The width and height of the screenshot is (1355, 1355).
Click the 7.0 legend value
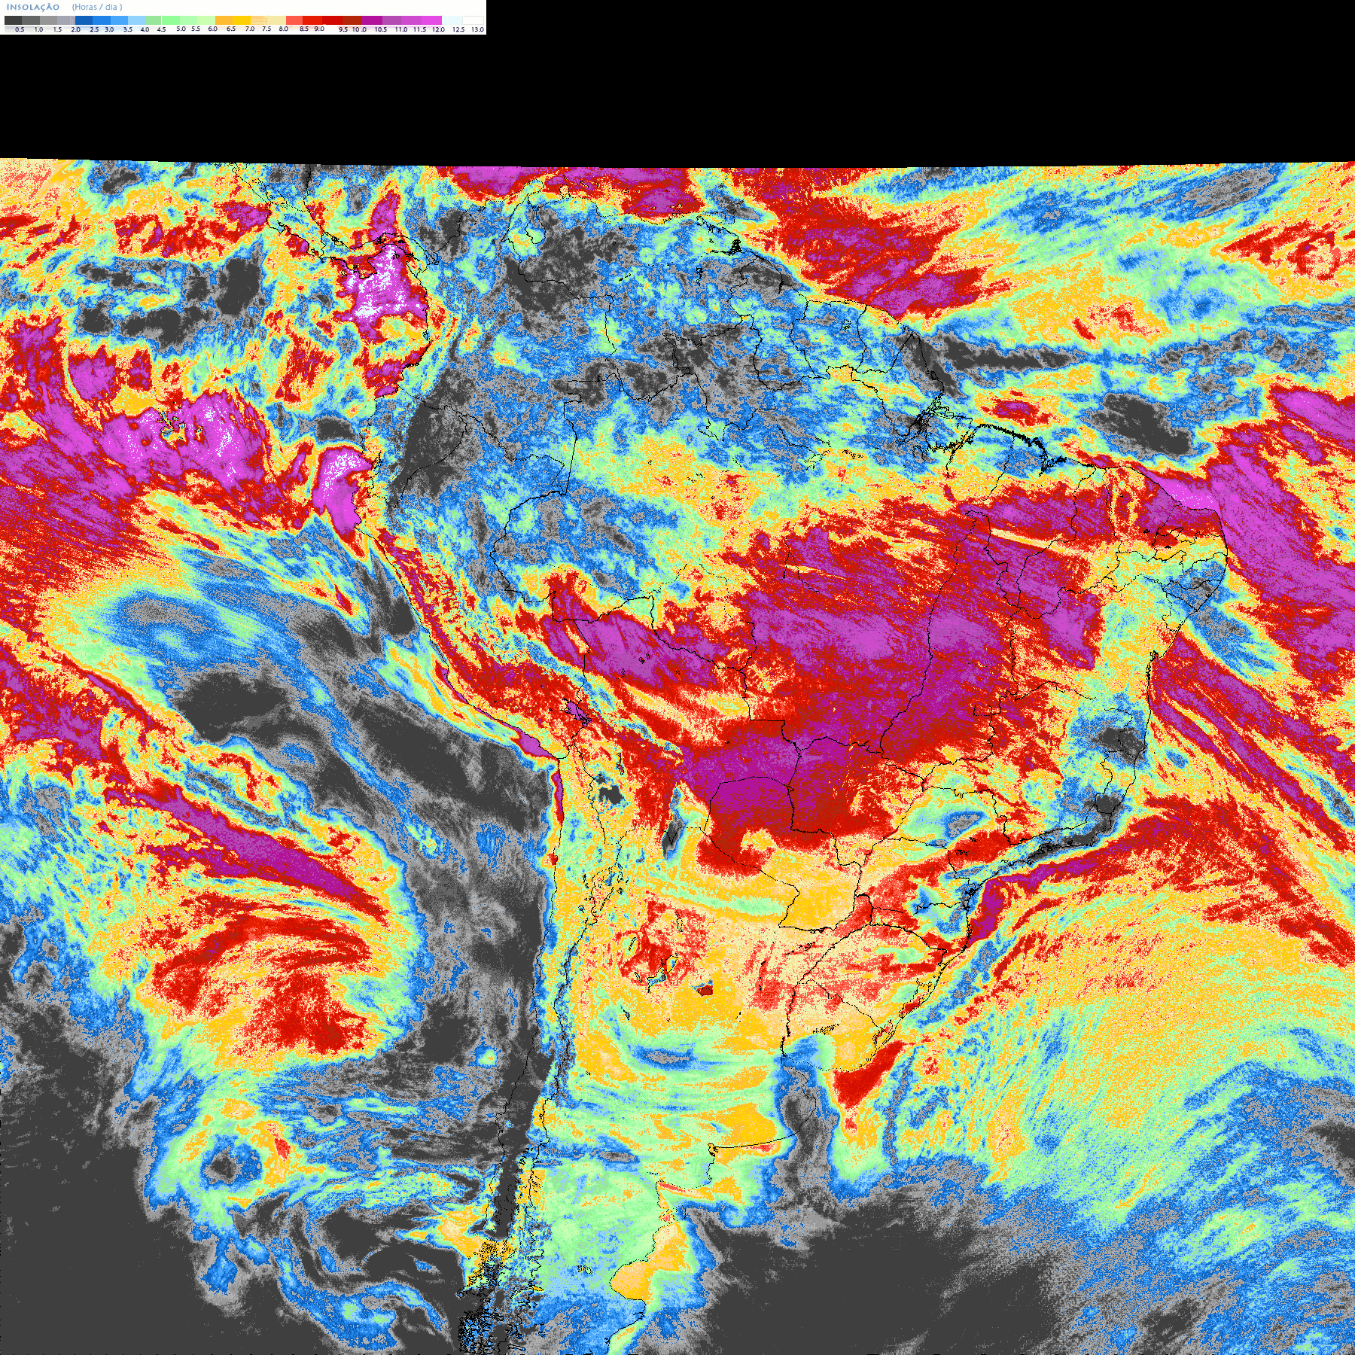coord(250,29)
